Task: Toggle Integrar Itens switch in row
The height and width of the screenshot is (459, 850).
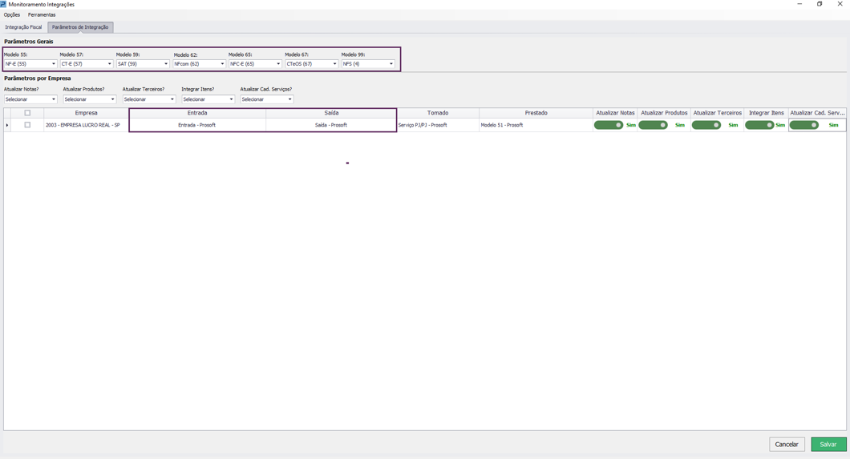Action: [x=759, y=125]
